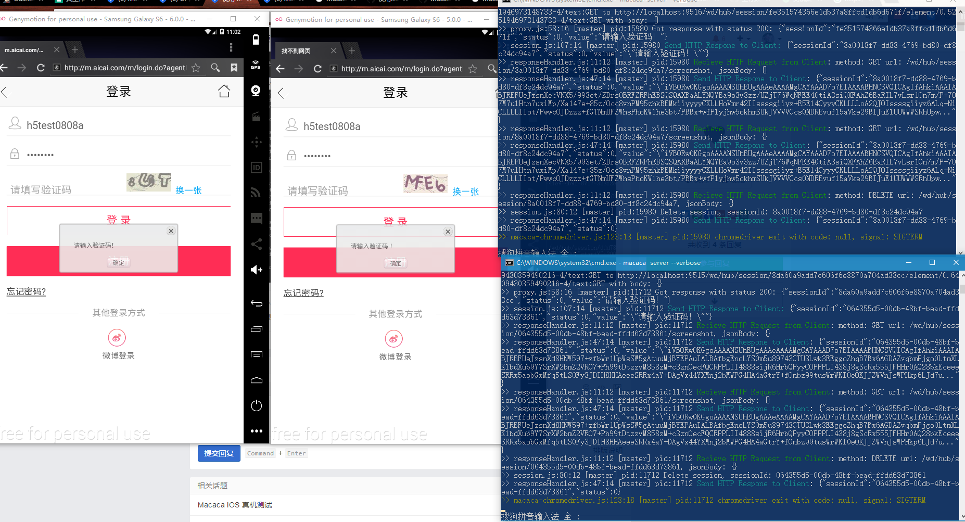This screenshot has width=965, height=522.
Task: Close the m.aicai.com tab in left emulator
Action: [57, 49]
